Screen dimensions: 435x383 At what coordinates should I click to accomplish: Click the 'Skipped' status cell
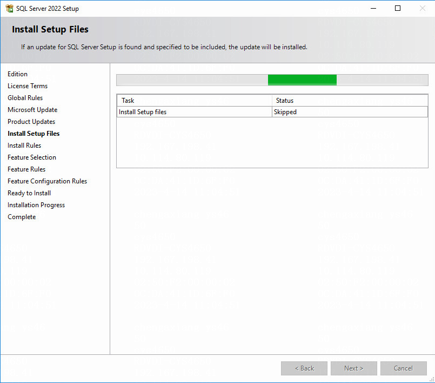[350, 112]
